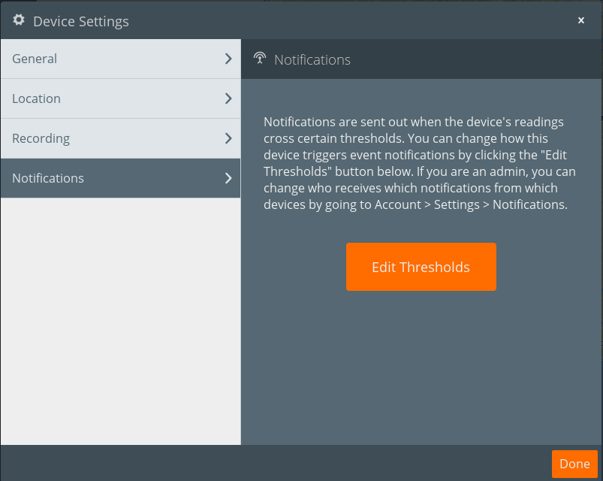603x481 pixels.
Task: Click the dark footer bar beside Done
Action: (300, 464)
